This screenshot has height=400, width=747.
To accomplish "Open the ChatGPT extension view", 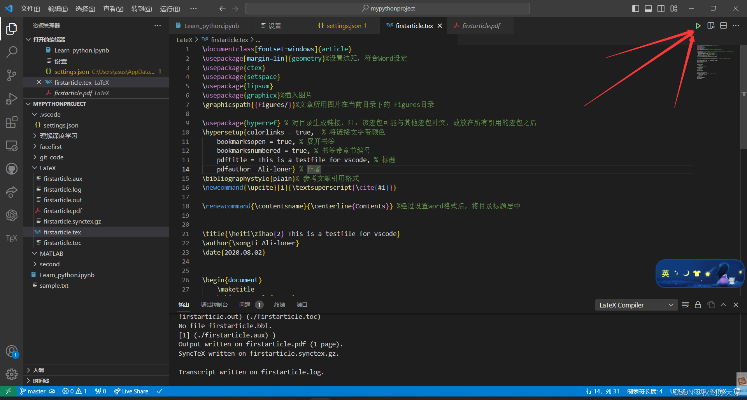I will pos(12,215).
